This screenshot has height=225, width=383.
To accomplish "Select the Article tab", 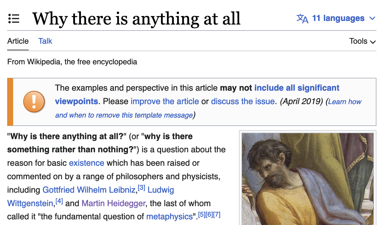I will tap(18, 41).
